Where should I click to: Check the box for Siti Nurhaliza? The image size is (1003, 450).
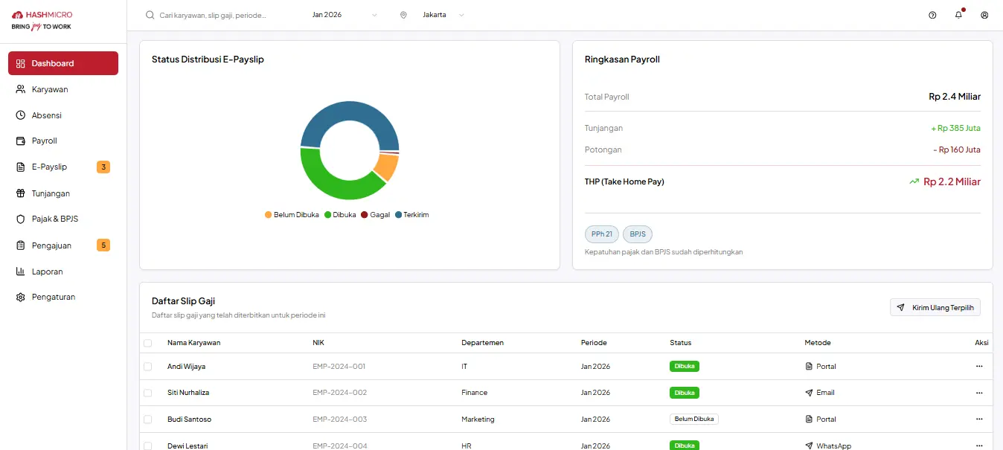pyautogui.click(x=147, y=393)
